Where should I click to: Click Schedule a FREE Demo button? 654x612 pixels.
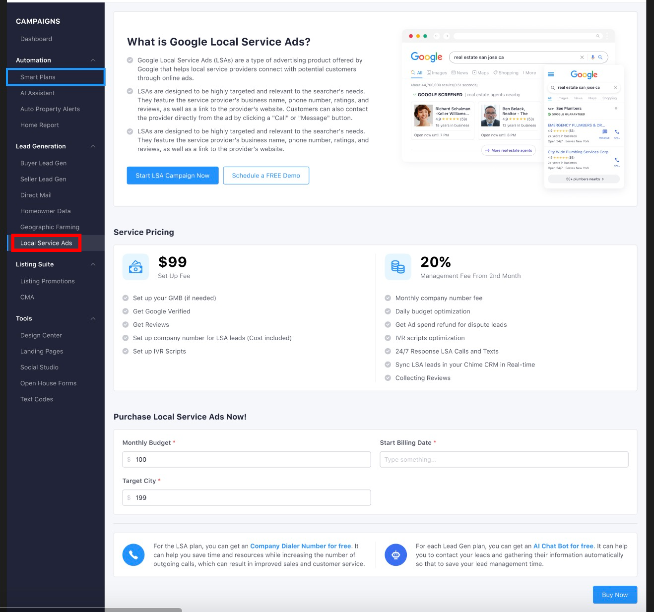(x=266, y=176)
